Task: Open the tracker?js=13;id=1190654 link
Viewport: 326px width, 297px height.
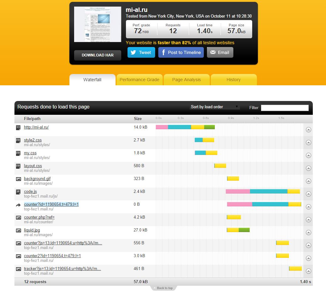Action: [x=62, y=269]
